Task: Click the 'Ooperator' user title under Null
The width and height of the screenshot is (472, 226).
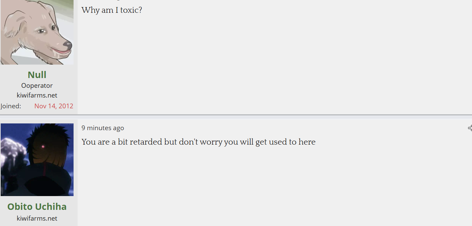Action: (x=37, y=85)
